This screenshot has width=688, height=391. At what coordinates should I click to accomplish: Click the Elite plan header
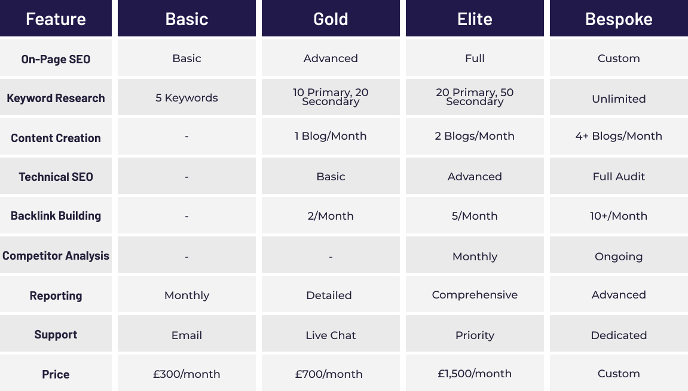pos(475,19)
